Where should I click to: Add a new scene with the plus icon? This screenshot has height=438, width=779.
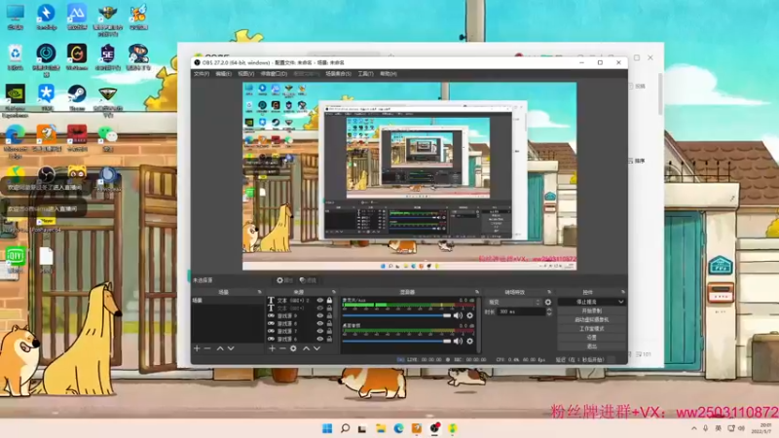point(197,348)
